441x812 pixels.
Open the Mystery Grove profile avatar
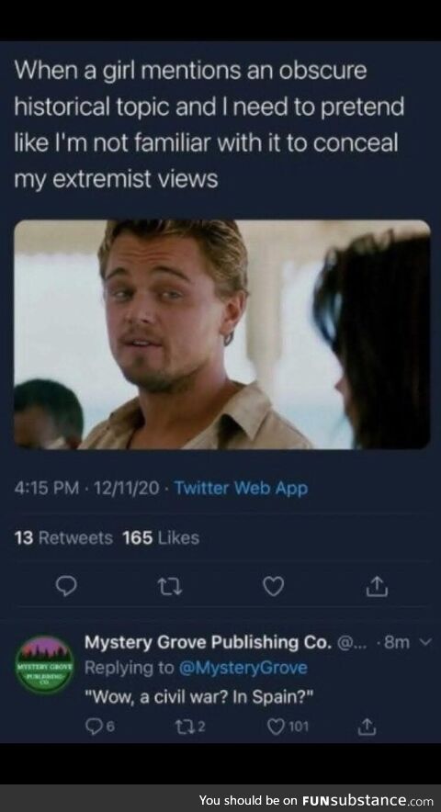pyautogui.click(x=44, y=664)
